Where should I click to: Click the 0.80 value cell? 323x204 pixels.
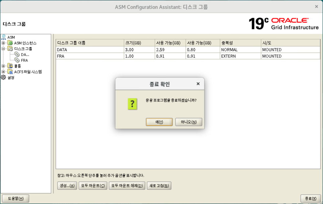click(x=203, y=50)
